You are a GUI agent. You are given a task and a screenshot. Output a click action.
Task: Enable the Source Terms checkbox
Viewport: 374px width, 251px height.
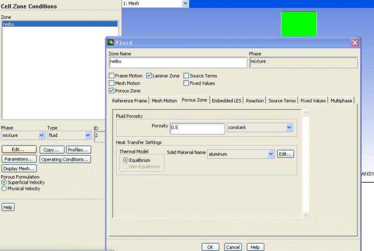click(x=186, y=76)
